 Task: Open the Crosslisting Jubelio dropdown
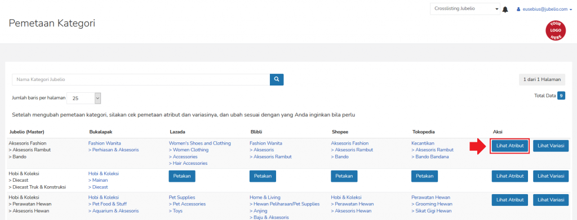465,9
